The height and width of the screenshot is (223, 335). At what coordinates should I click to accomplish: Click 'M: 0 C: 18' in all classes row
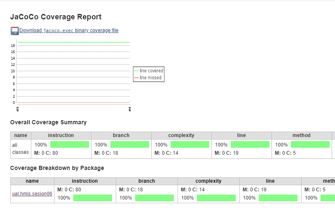tap(106, 153)
